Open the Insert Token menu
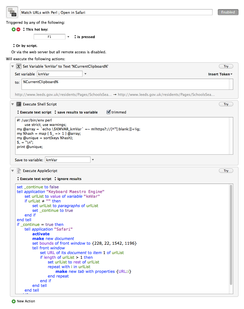This screenshot has width=244, height=309. (x=220, y=74)
